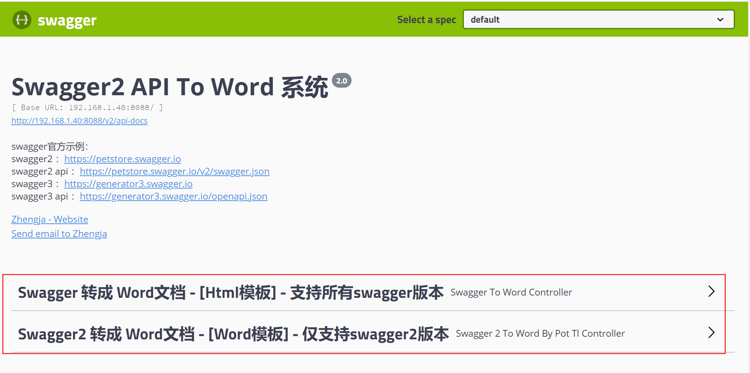The height and width of the screenshot is (373, 750).
Task: Open the Select a spec dropdown
Action: point(598,20)
